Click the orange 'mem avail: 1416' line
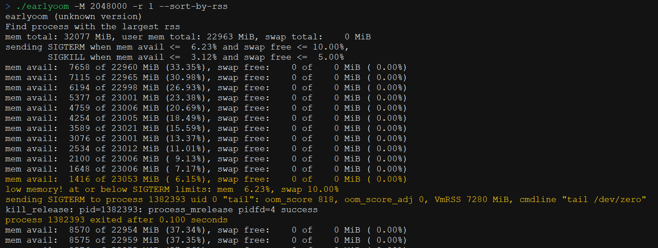Image resolution: width=658 pixels, height=248 pixels. 206,179
